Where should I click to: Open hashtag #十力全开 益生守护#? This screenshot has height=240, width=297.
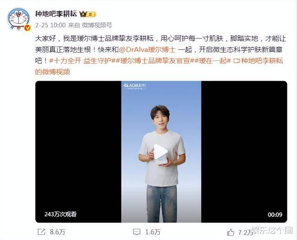81,61
